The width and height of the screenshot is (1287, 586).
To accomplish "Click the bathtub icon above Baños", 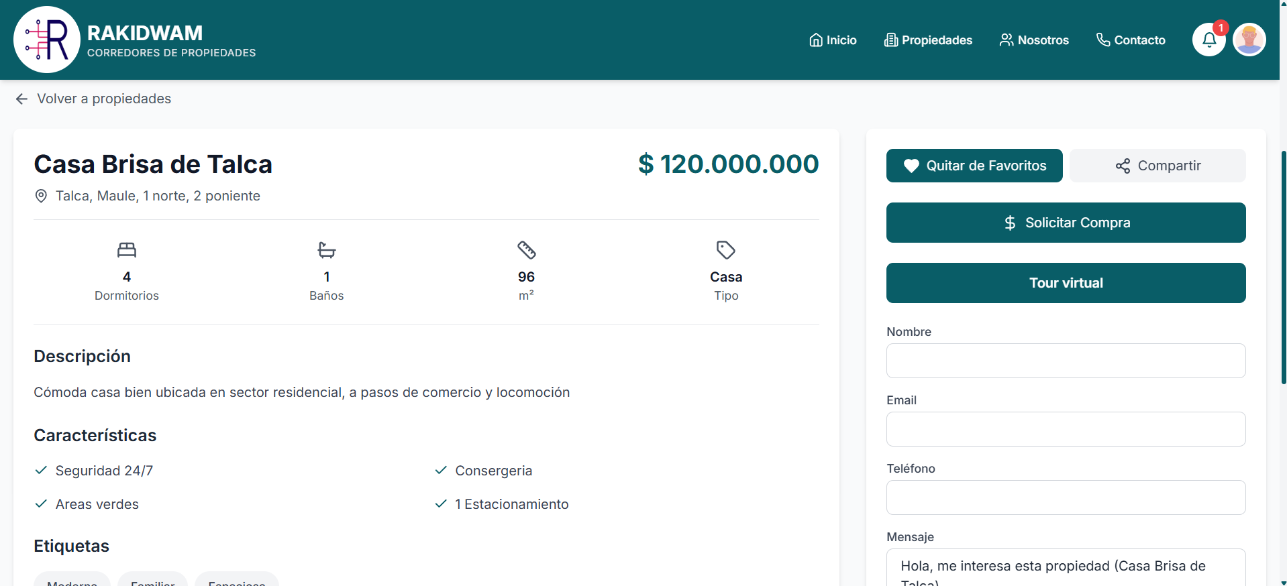I will pyautogui.click(x=326, y=250).
